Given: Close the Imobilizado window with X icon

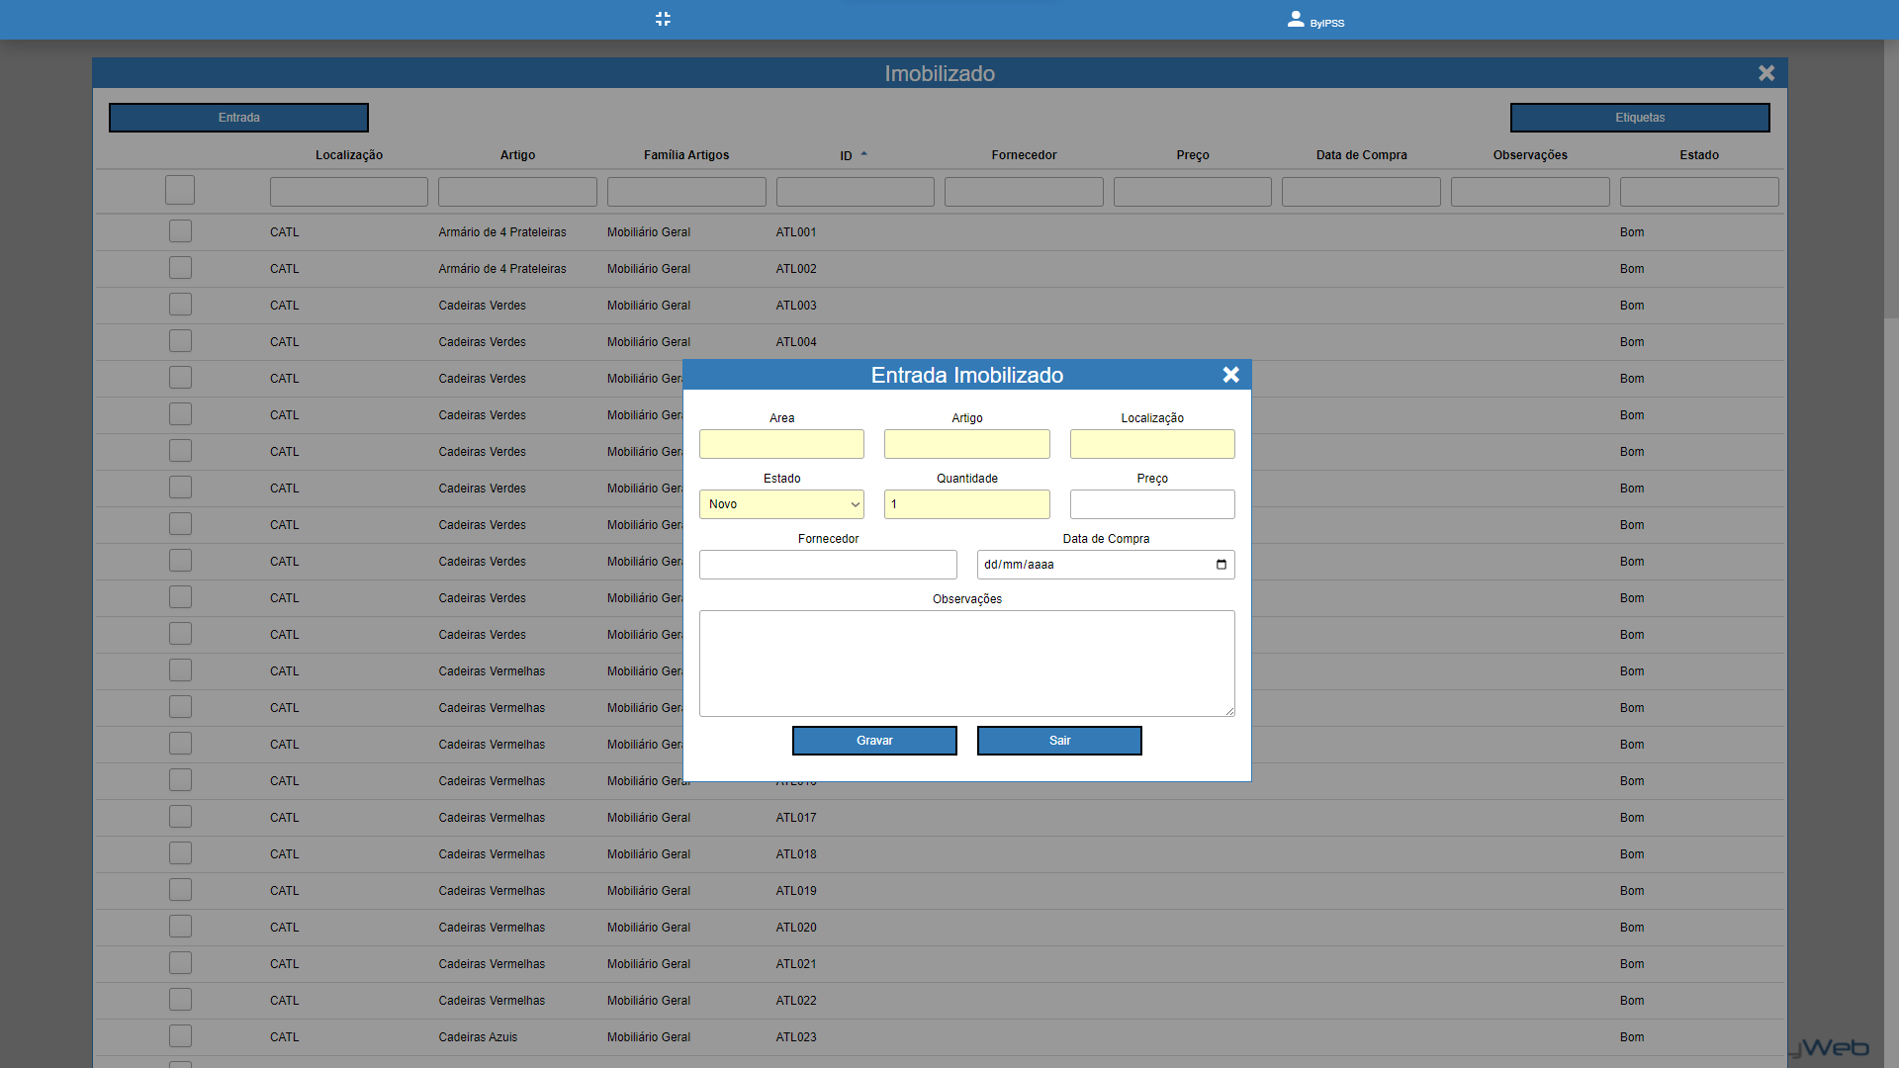Looking at the screenshot, I should (1766, 73).
